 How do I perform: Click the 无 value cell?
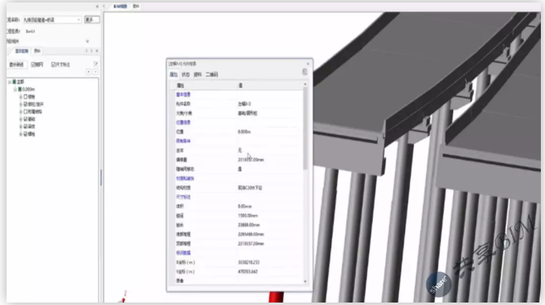(240, 150)
